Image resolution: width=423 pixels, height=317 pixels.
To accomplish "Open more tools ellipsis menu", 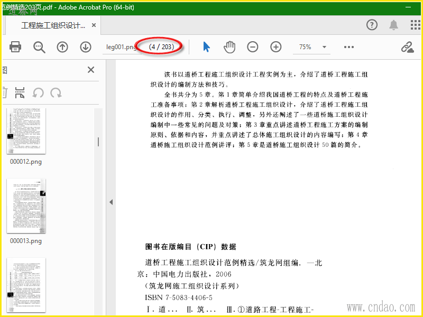I will [349, 47].
